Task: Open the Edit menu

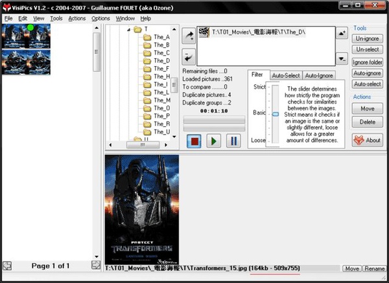Action: click(23, 18)
